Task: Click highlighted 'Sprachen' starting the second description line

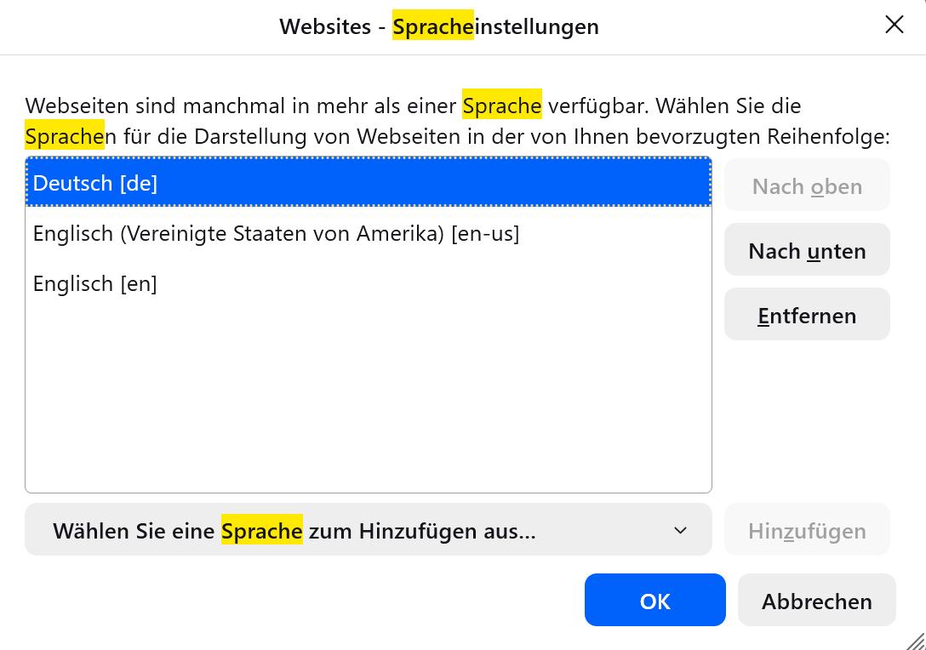Action: pyautogui.click(x=65, y=136)
